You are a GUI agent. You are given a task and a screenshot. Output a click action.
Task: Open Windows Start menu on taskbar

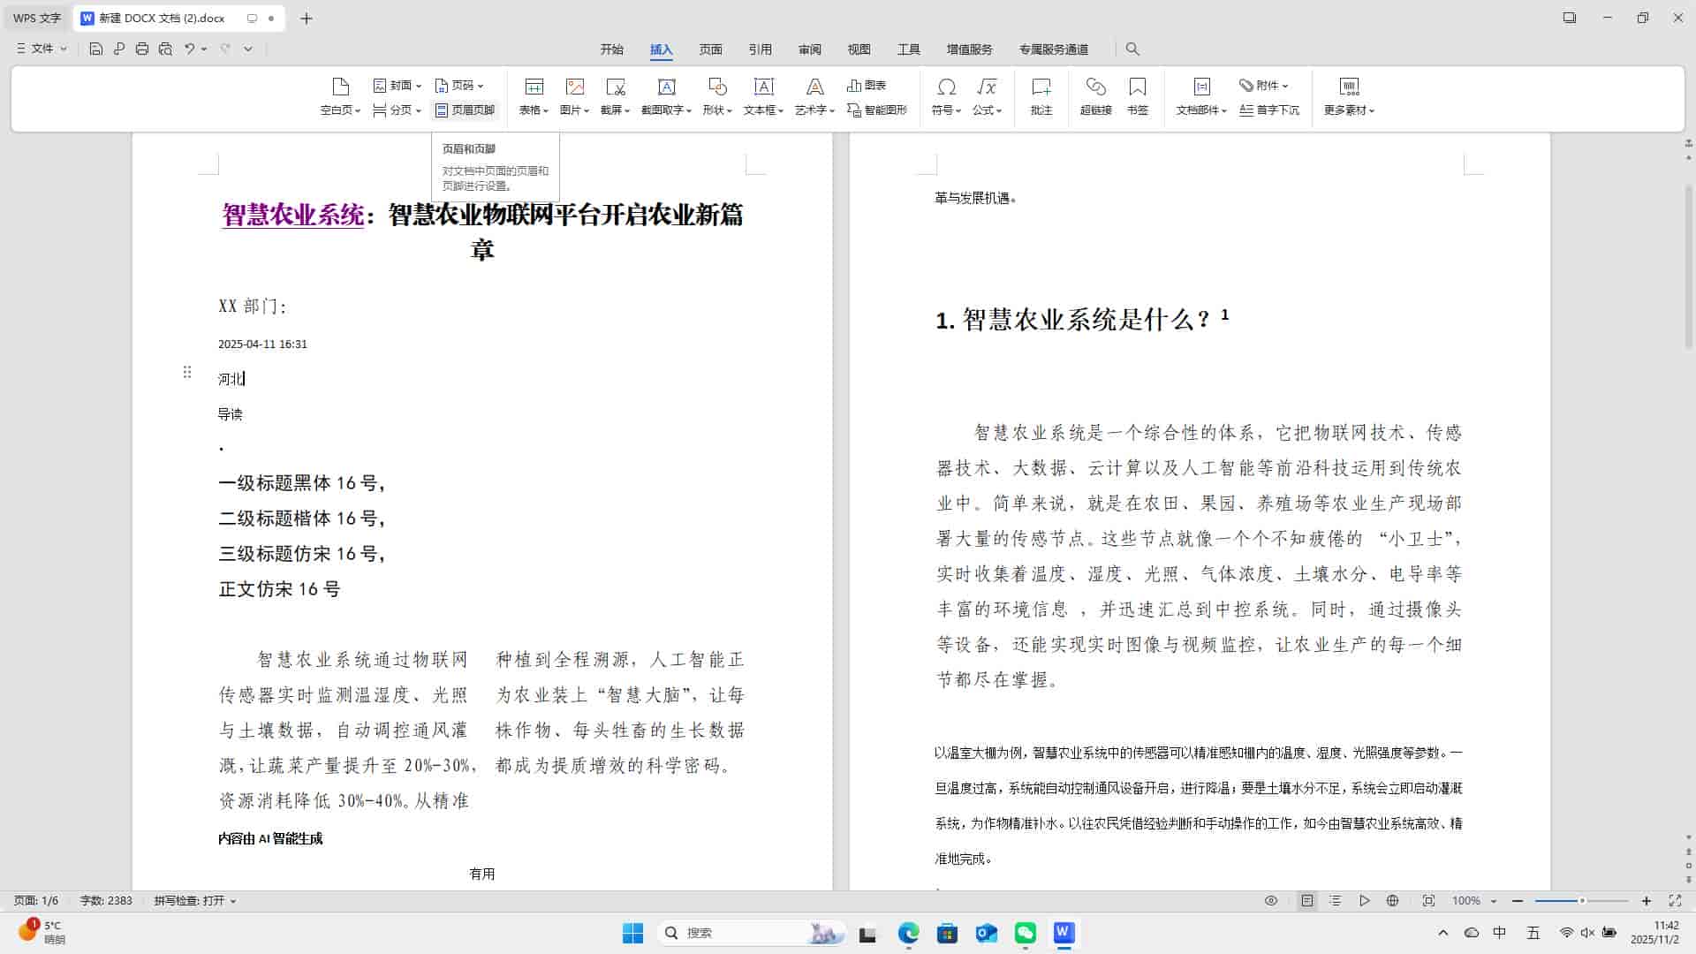tap(632, 933)
